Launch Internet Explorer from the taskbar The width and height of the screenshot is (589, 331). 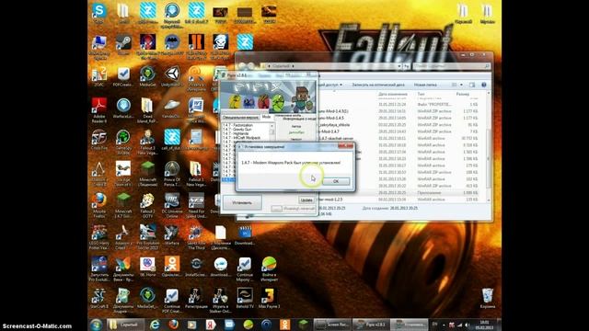[154, 325]
